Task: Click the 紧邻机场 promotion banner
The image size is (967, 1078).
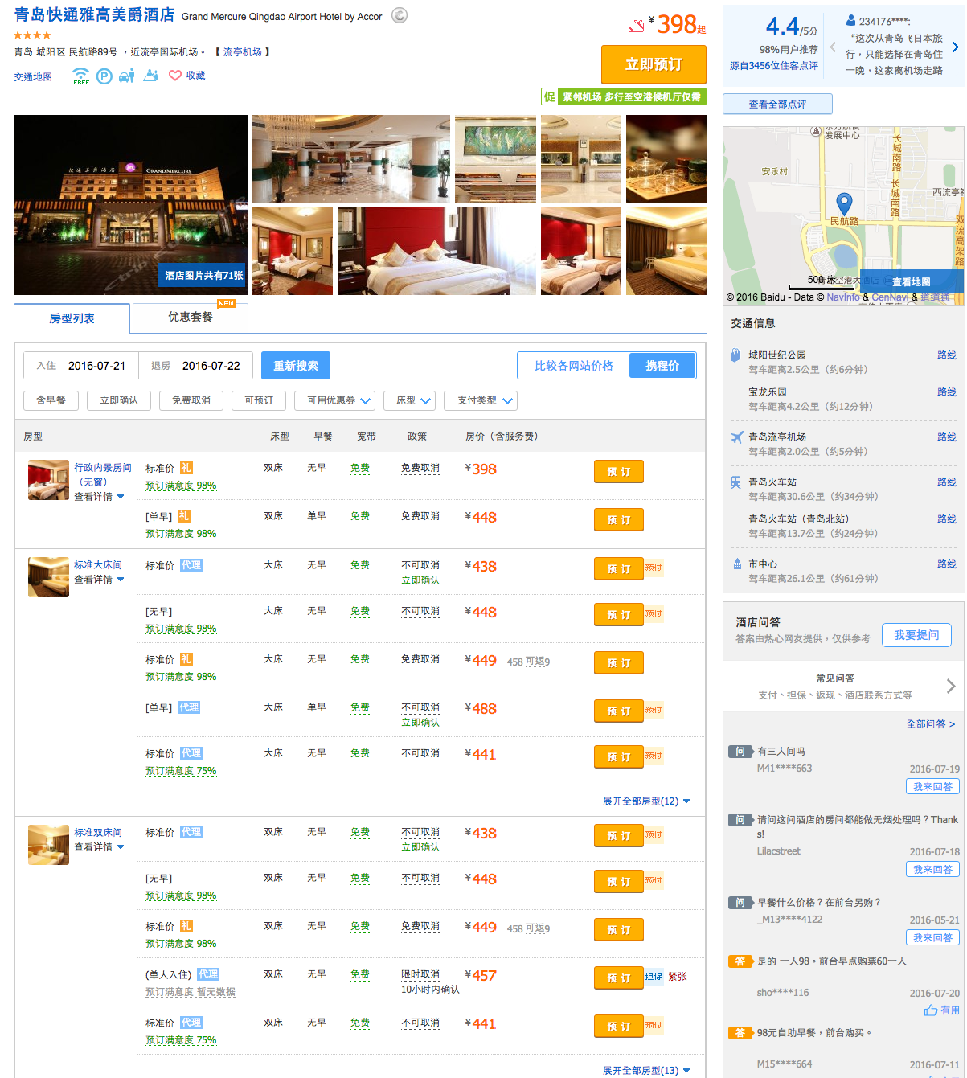Action: (x=624, y=97)
